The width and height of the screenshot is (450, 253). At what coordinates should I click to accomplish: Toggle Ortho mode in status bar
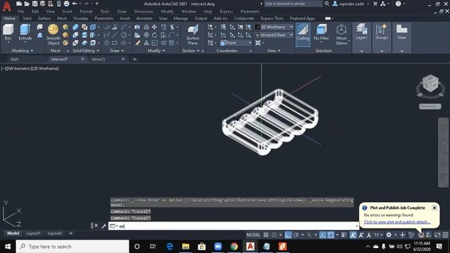(x=288, y=235)
